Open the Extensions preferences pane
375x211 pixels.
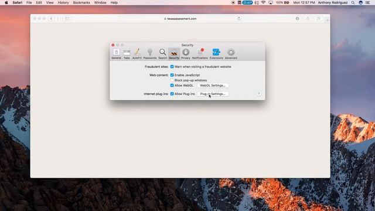point(216,54)
